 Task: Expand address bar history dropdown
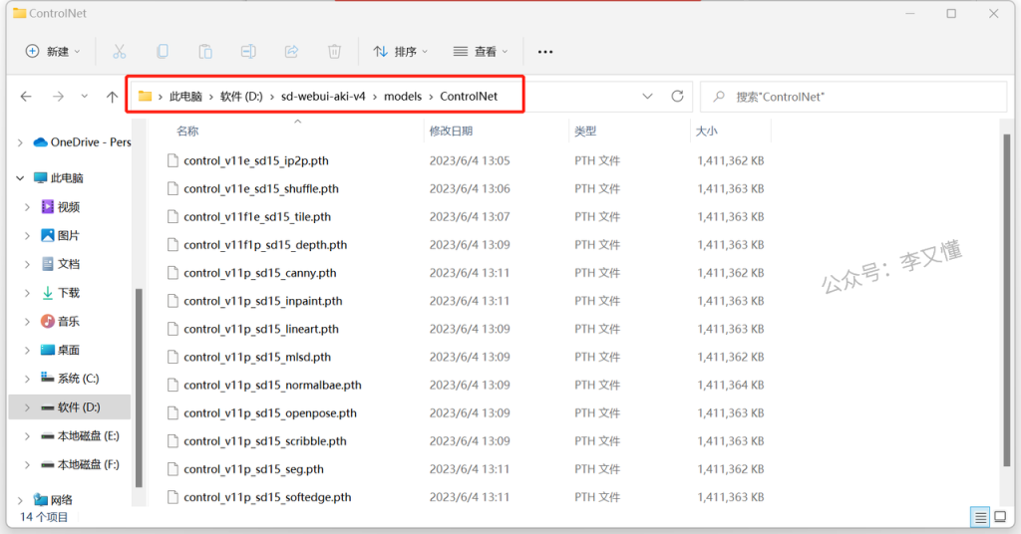click(x=647, y=97)
